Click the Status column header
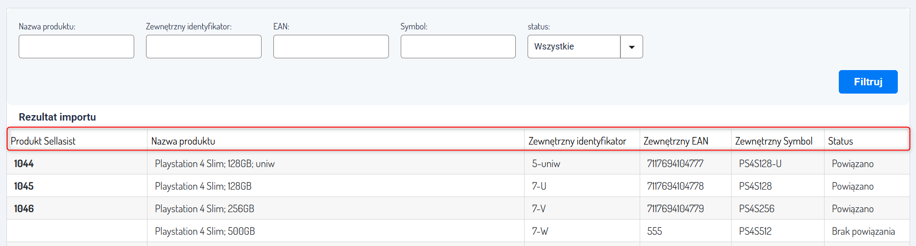The height and width of the screenshot is (246, 916). (x=840, y=141)
